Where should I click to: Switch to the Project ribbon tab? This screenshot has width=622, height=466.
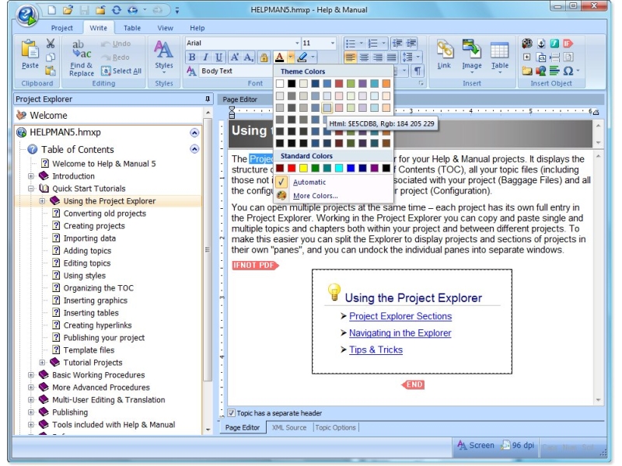click(62, 28)
